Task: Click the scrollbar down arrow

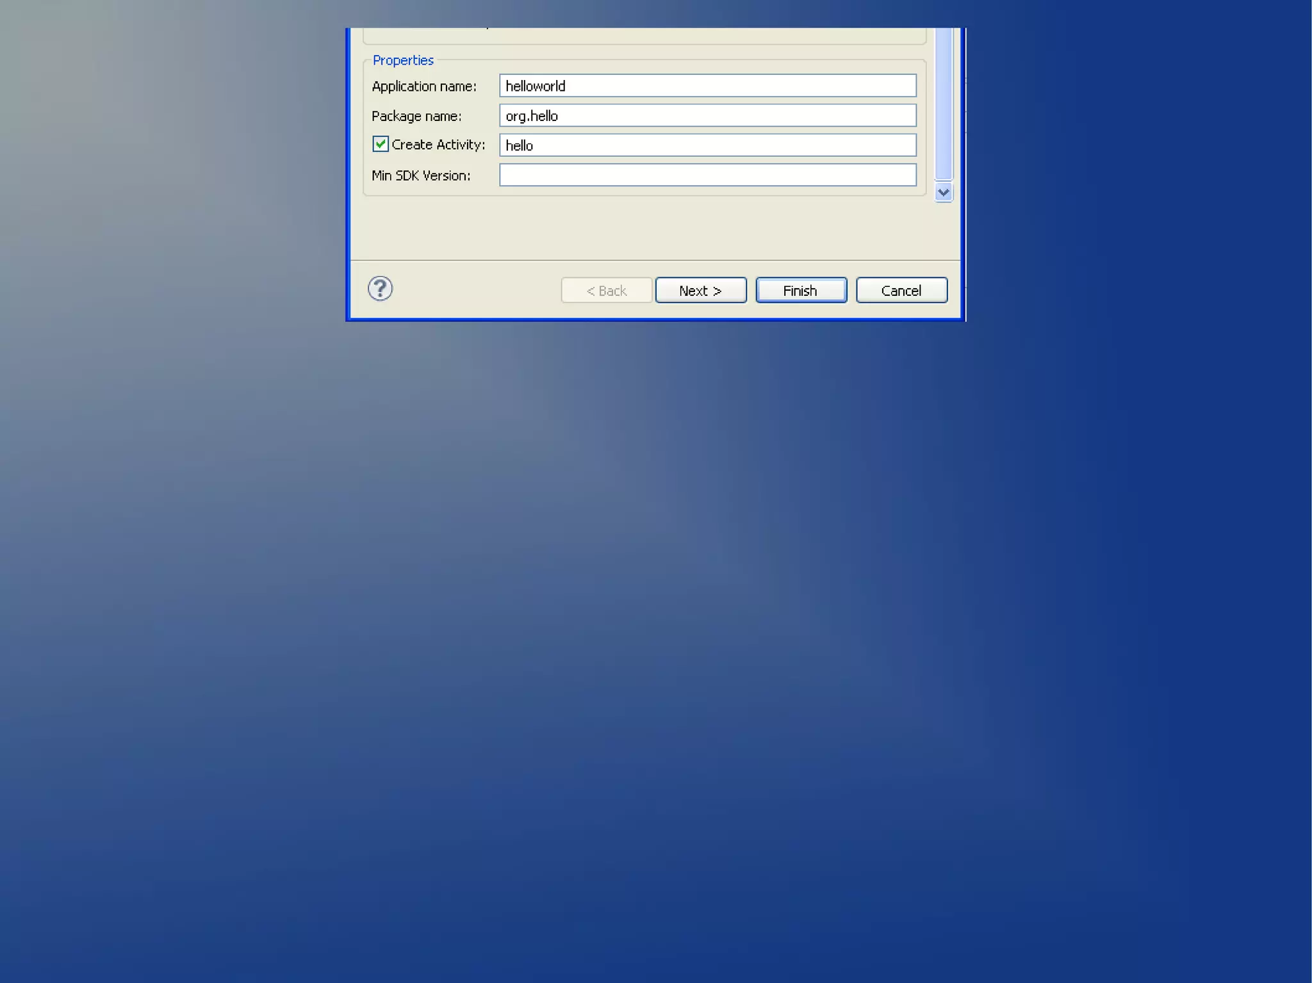Action: (943, 192)
